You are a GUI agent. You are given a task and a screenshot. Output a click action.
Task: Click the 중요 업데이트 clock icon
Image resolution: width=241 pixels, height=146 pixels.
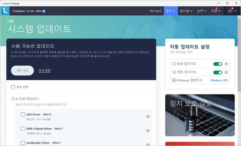point(174,64)
